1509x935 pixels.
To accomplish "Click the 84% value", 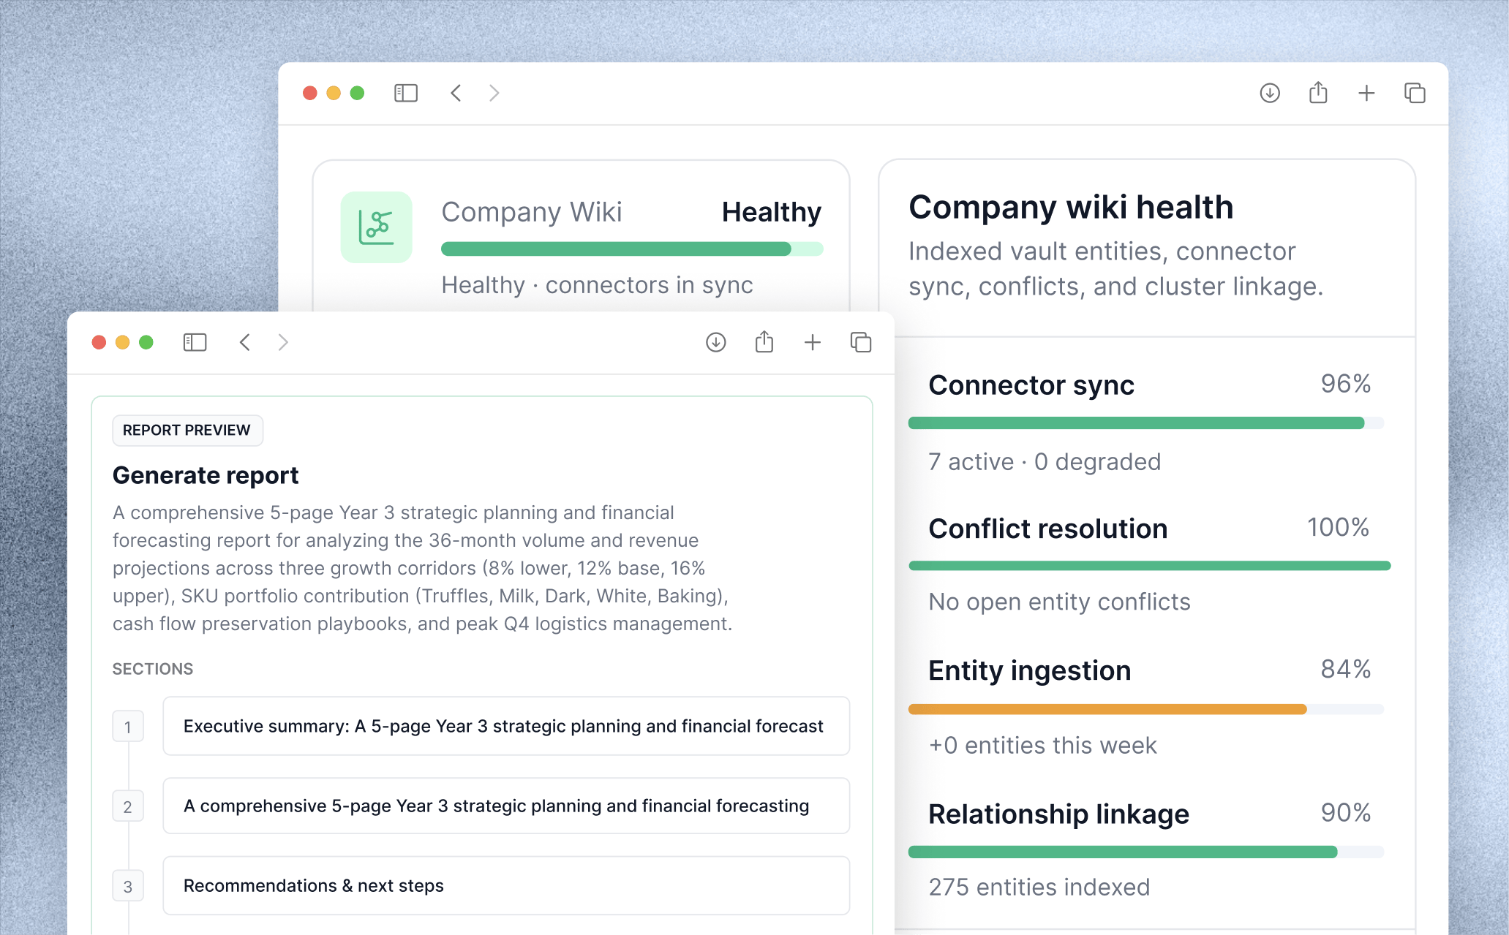I will (1346, 668).
